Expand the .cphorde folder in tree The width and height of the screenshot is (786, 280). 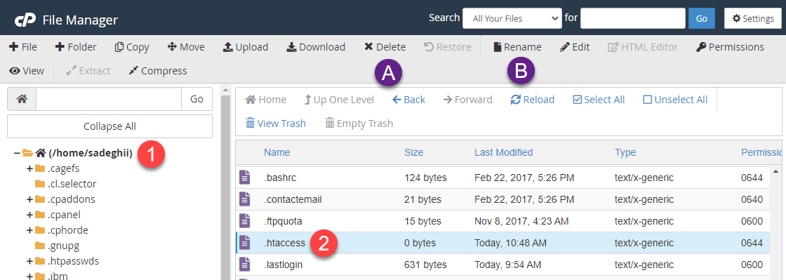coord(29,230)
